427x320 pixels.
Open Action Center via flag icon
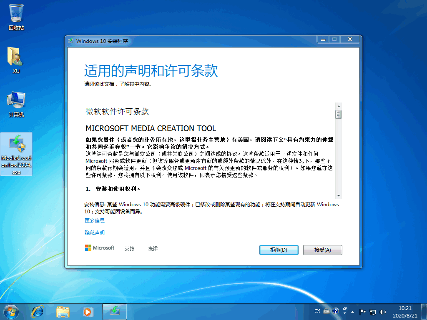click(362, 312)
